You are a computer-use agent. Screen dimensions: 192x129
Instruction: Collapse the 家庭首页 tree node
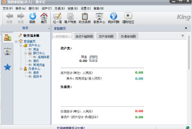16,42
